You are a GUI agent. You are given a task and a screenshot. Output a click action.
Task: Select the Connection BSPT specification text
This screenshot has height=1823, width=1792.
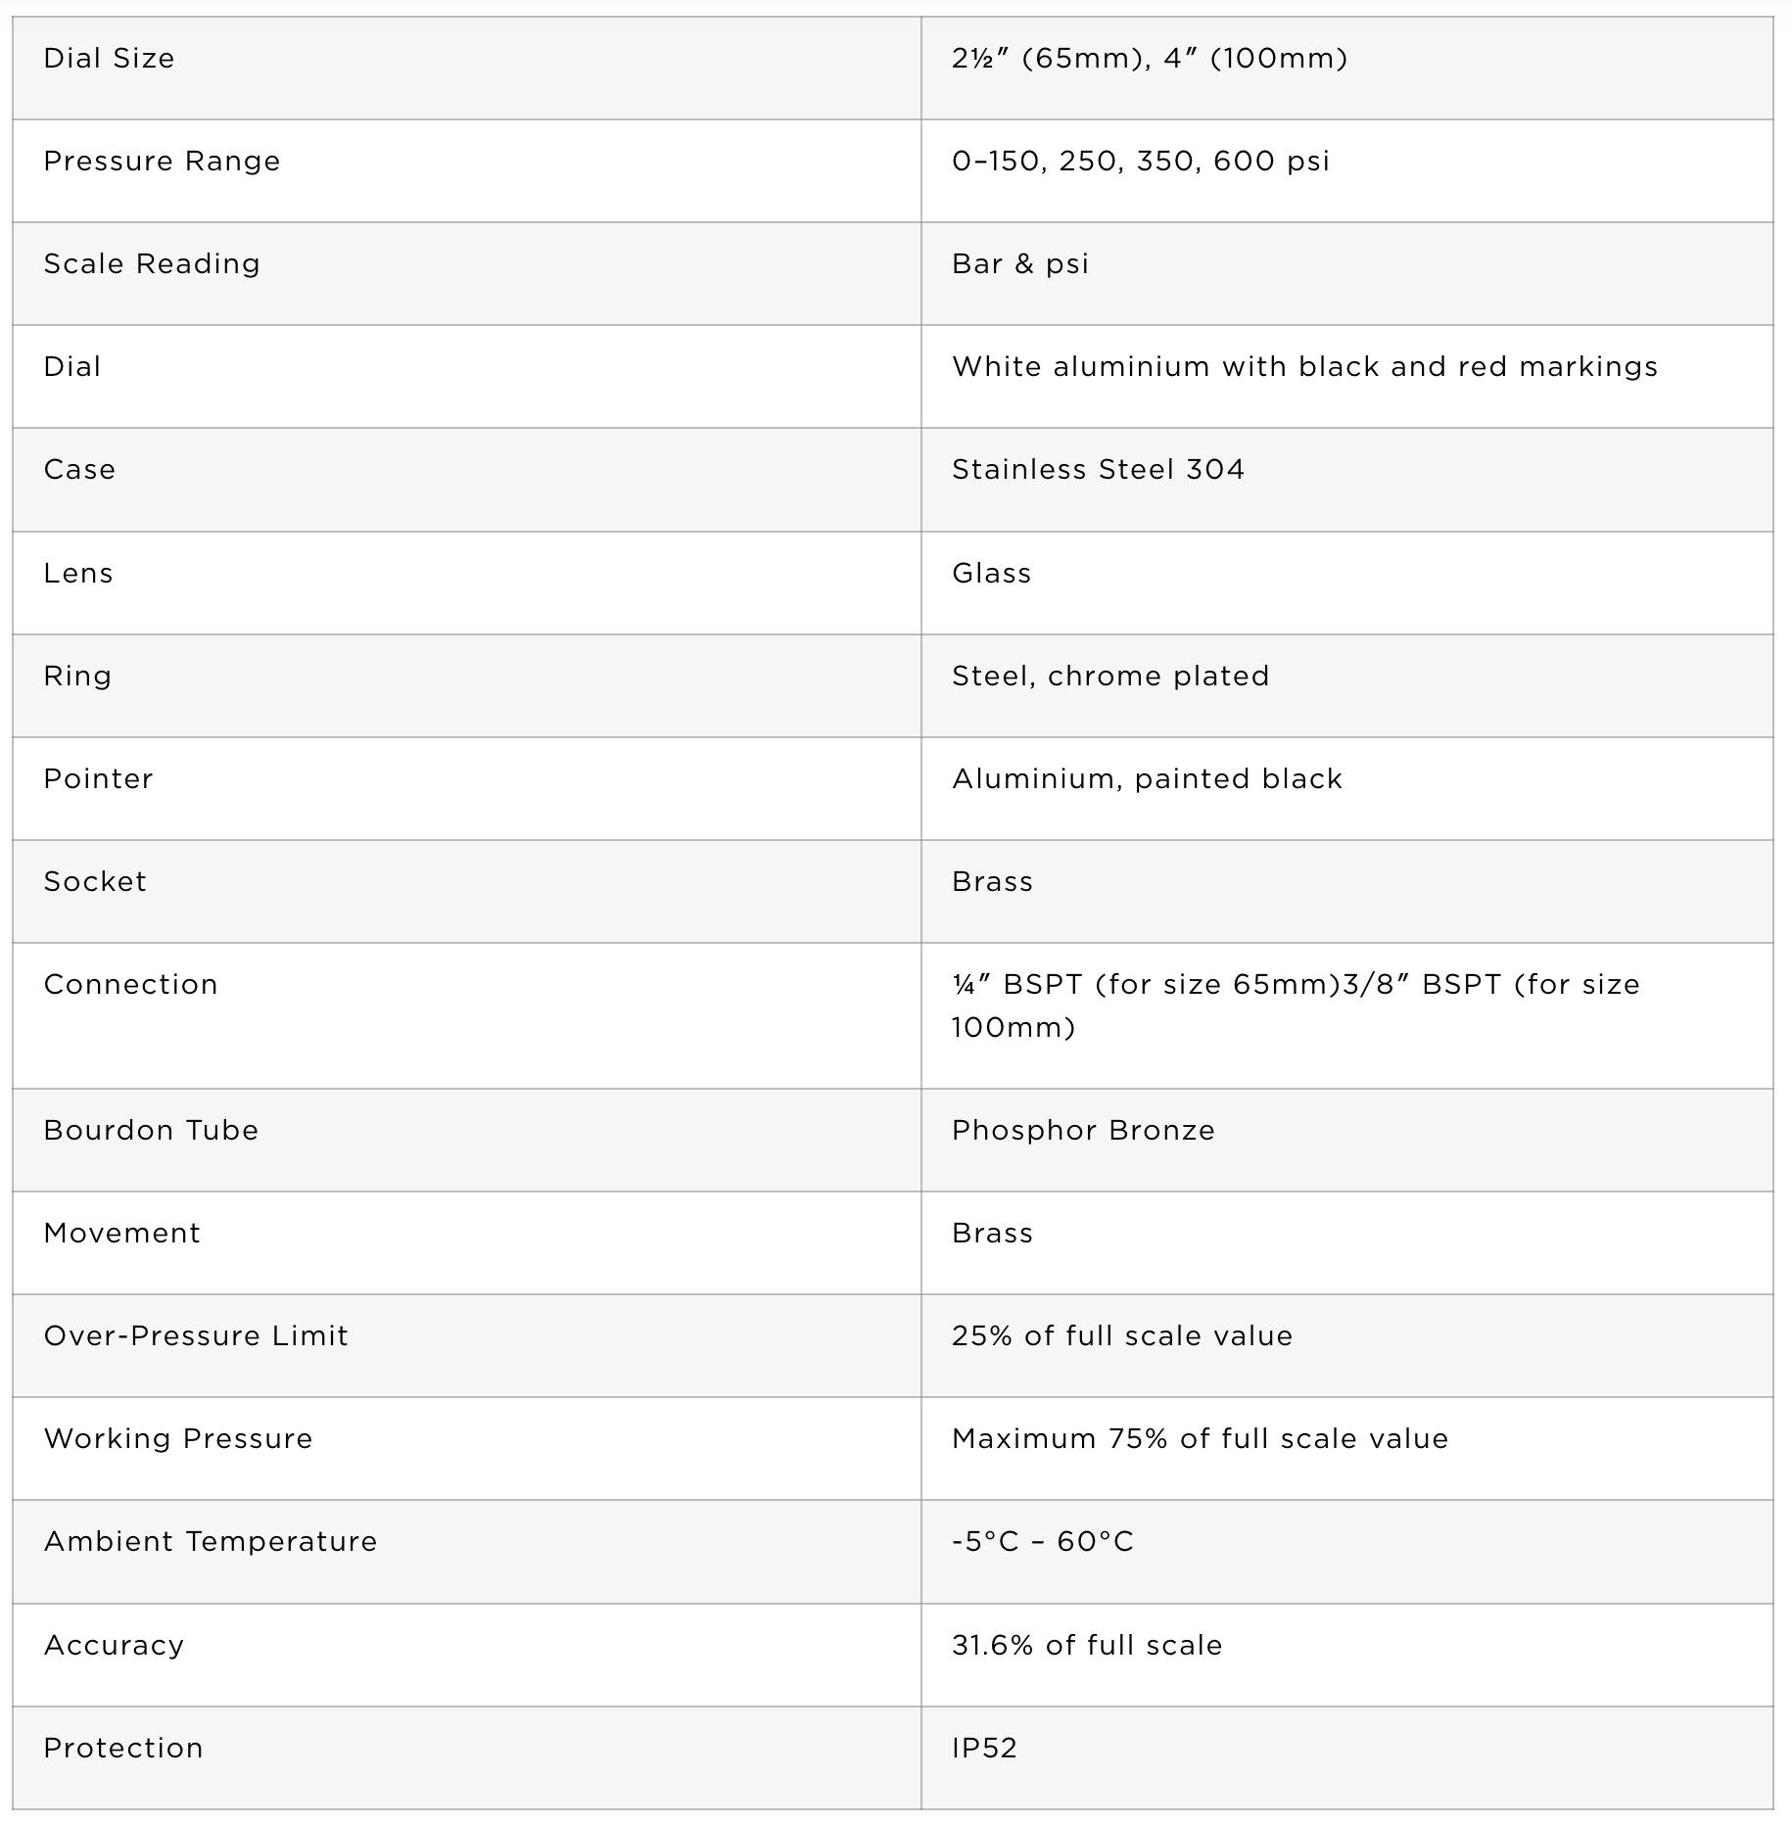coord(1296,1006)
